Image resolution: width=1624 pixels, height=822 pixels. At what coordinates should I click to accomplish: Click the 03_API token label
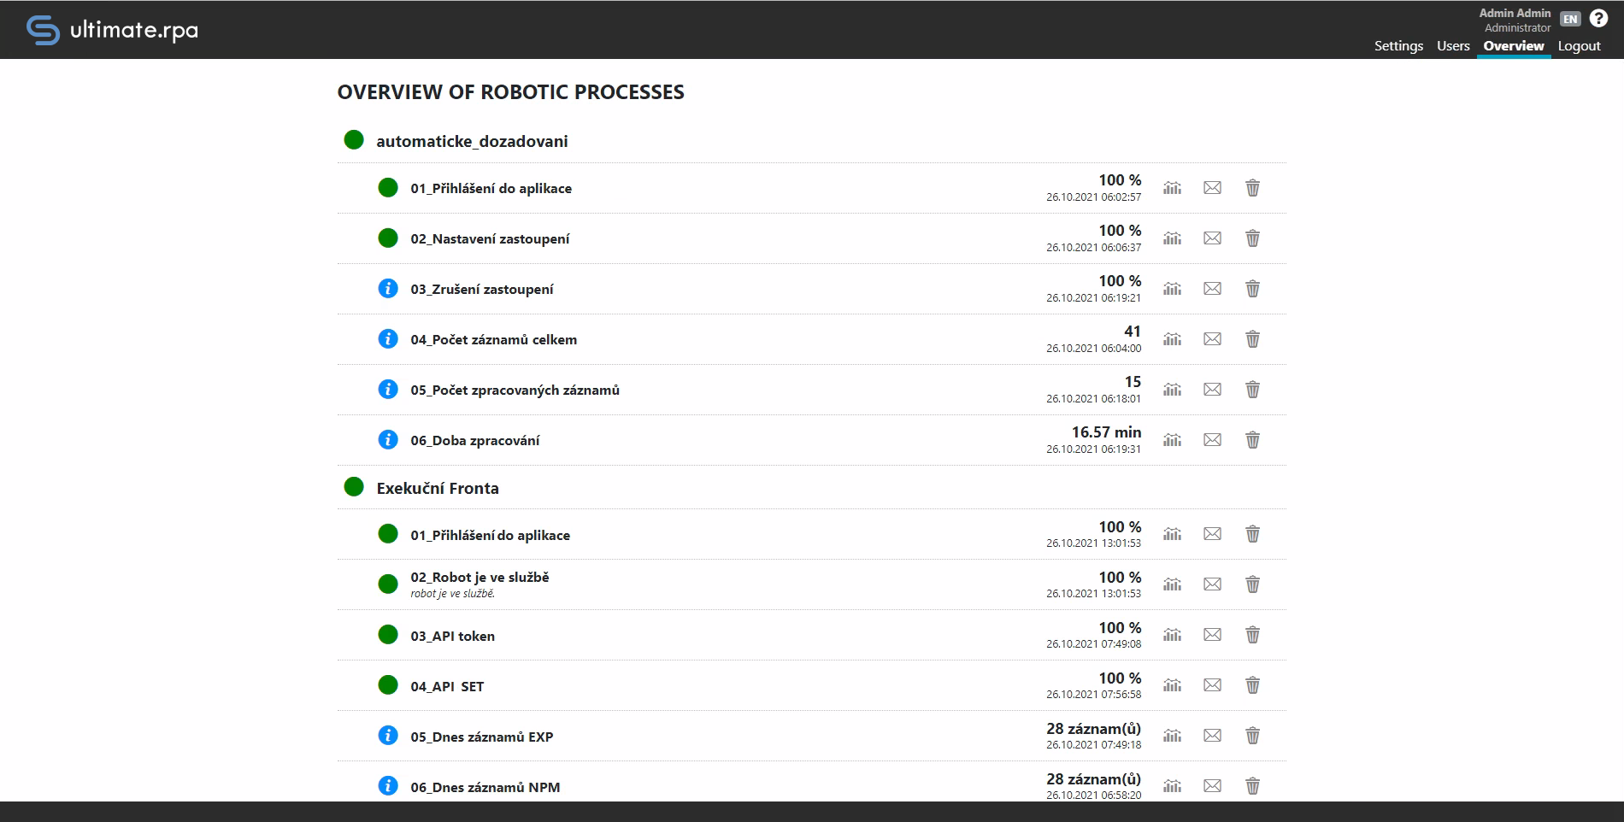pos(452,636)
